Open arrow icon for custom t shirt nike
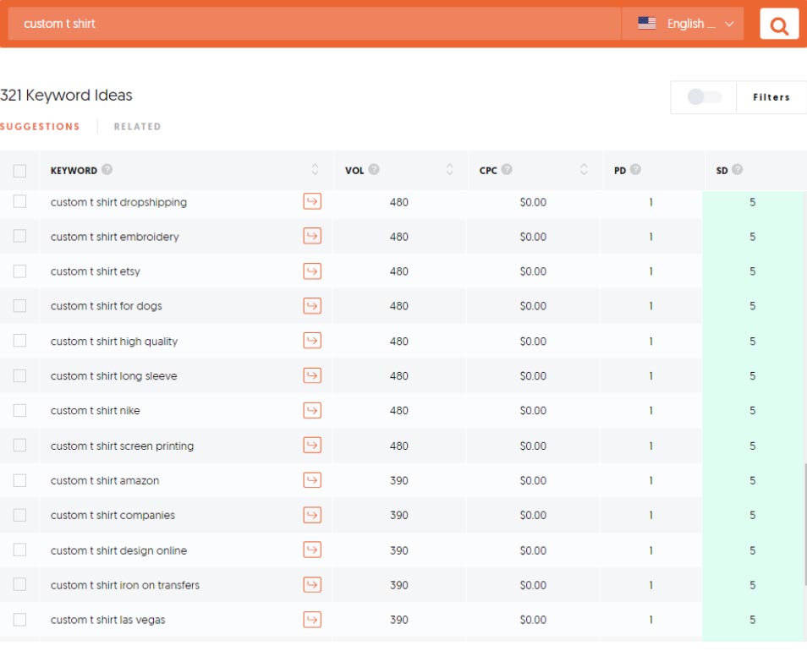The height and width of the screenshot is (651, 807). [x=312, y=410]
